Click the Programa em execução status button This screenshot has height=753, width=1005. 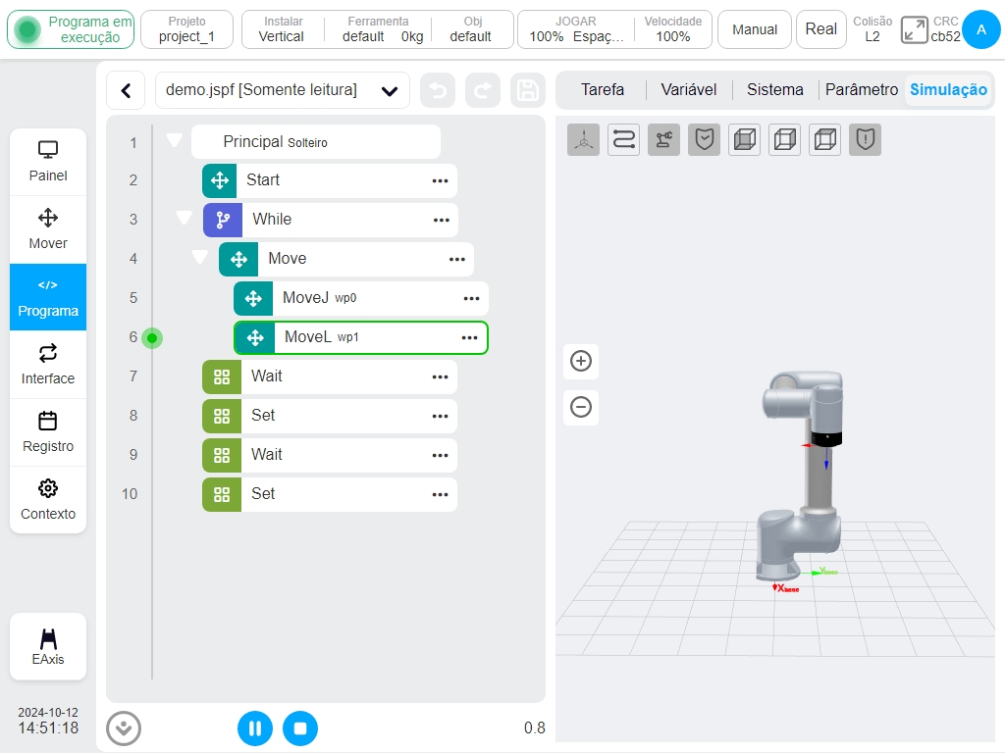(71, 29)
